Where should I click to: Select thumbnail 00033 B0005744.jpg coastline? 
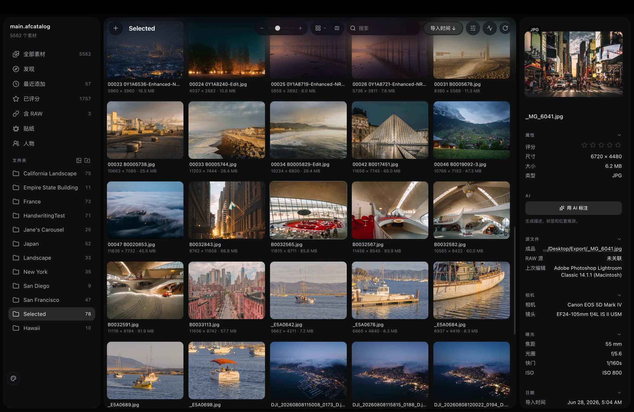tap(227, 130)
